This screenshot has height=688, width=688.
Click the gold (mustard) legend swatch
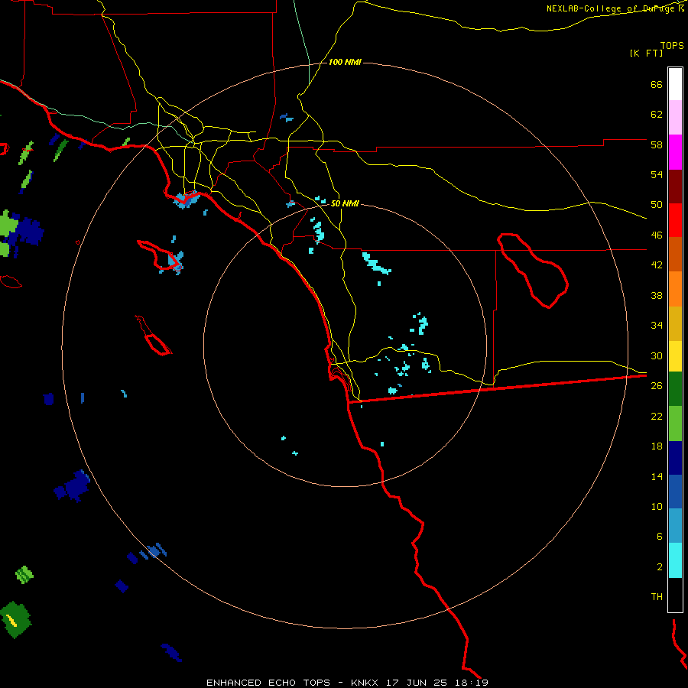point(675,323)
